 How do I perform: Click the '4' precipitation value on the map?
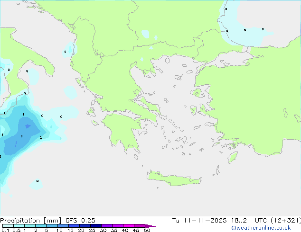(x=23, y=115)
